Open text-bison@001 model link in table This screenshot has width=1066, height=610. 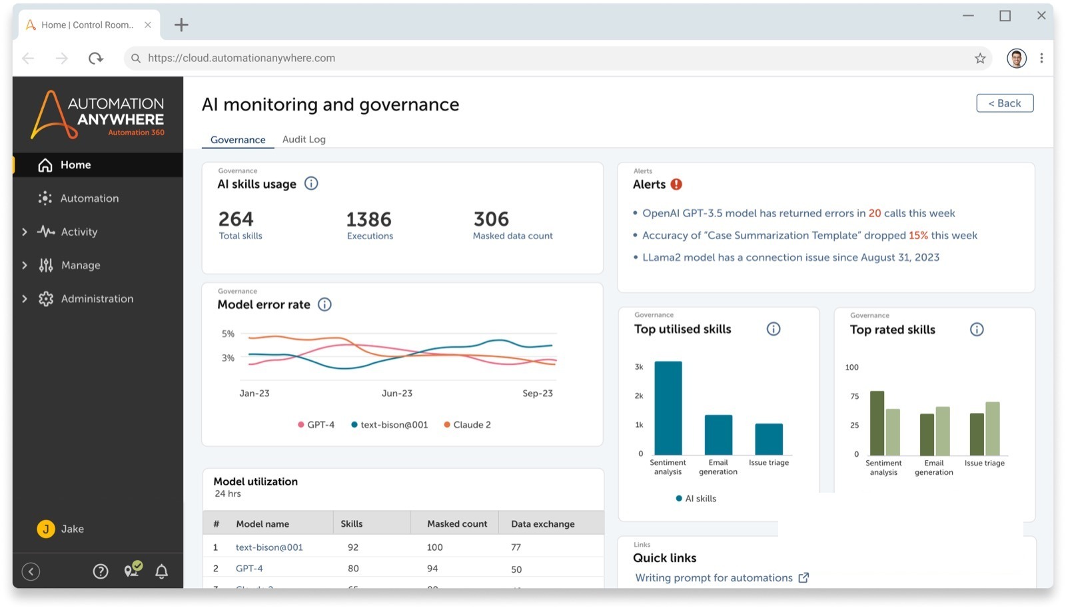tap(269, 547)
